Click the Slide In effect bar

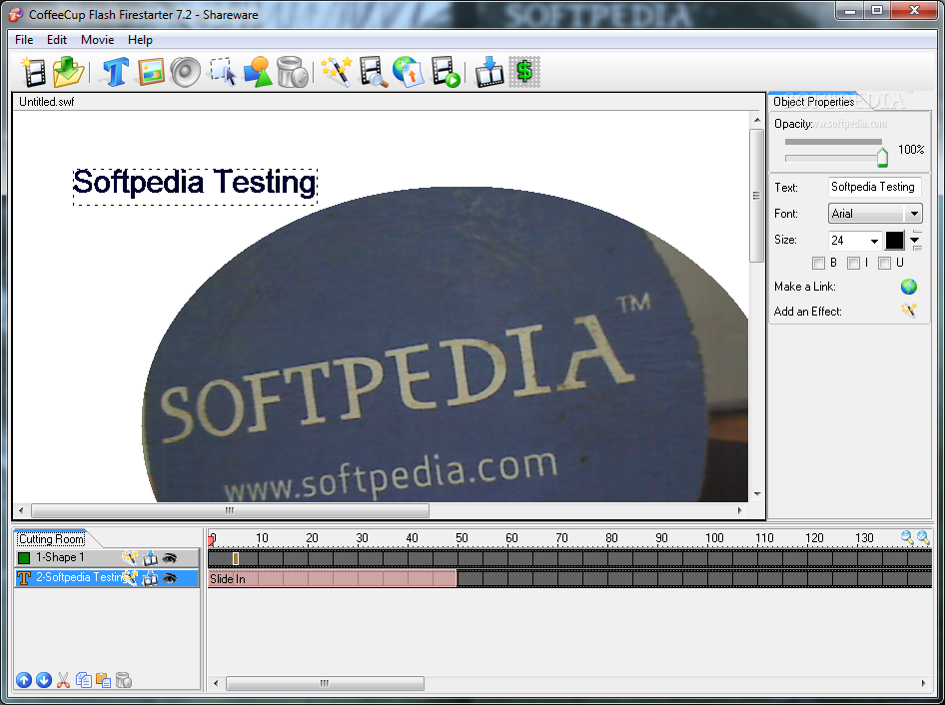332,578
